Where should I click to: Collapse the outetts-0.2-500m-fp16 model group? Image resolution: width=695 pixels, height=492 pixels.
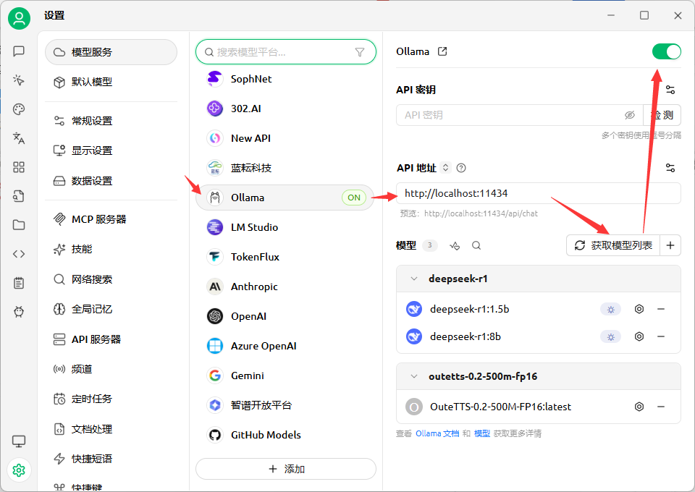point(414,376)
